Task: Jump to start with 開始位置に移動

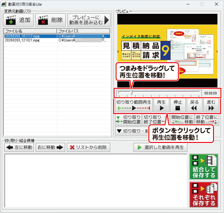Action: (182, 120)
